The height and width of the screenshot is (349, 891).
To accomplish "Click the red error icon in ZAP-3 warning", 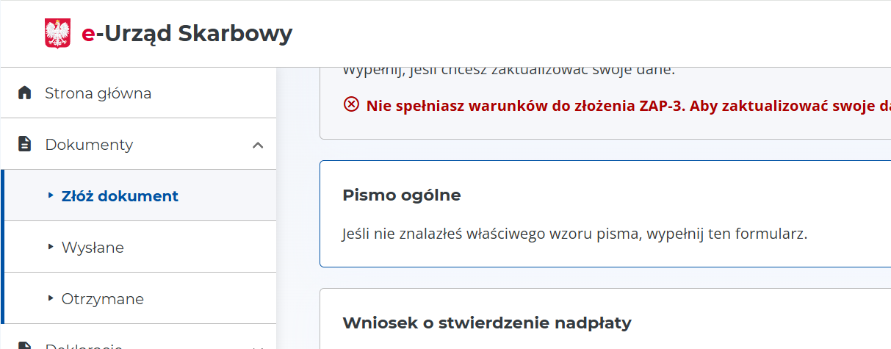I will click(351, 105).
